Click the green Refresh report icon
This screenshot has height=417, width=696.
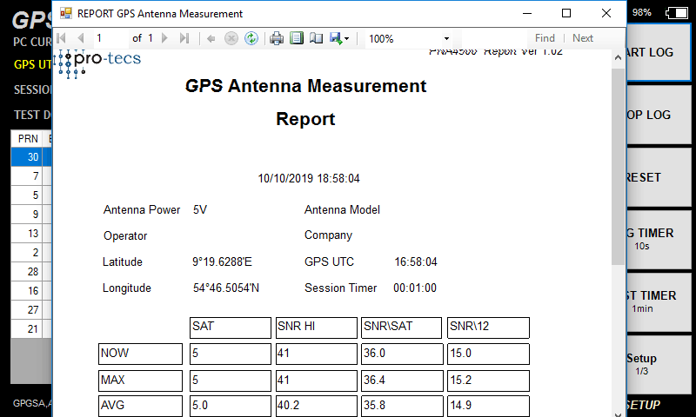coord(251,38)
